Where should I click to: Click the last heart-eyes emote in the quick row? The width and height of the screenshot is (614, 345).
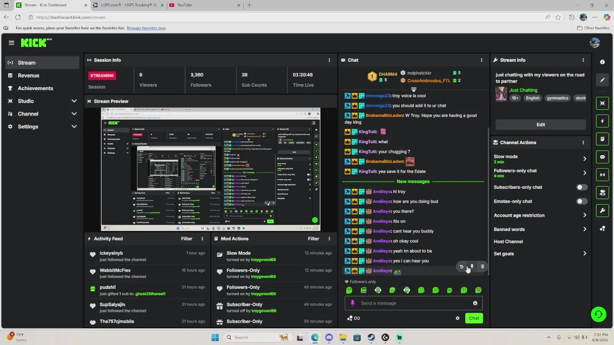coord(478,290)
